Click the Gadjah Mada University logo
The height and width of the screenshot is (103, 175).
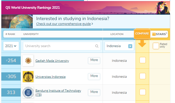(x=28, y=61)
